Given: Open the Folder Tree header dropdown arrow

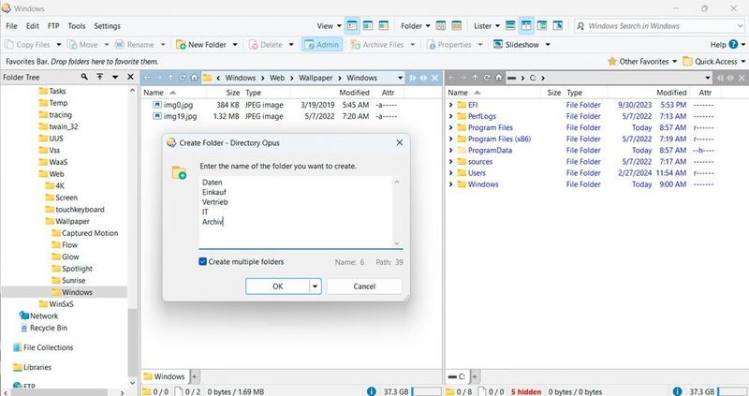Looking at the screenshot, I should pyautogui.click(x=115, y=77).
